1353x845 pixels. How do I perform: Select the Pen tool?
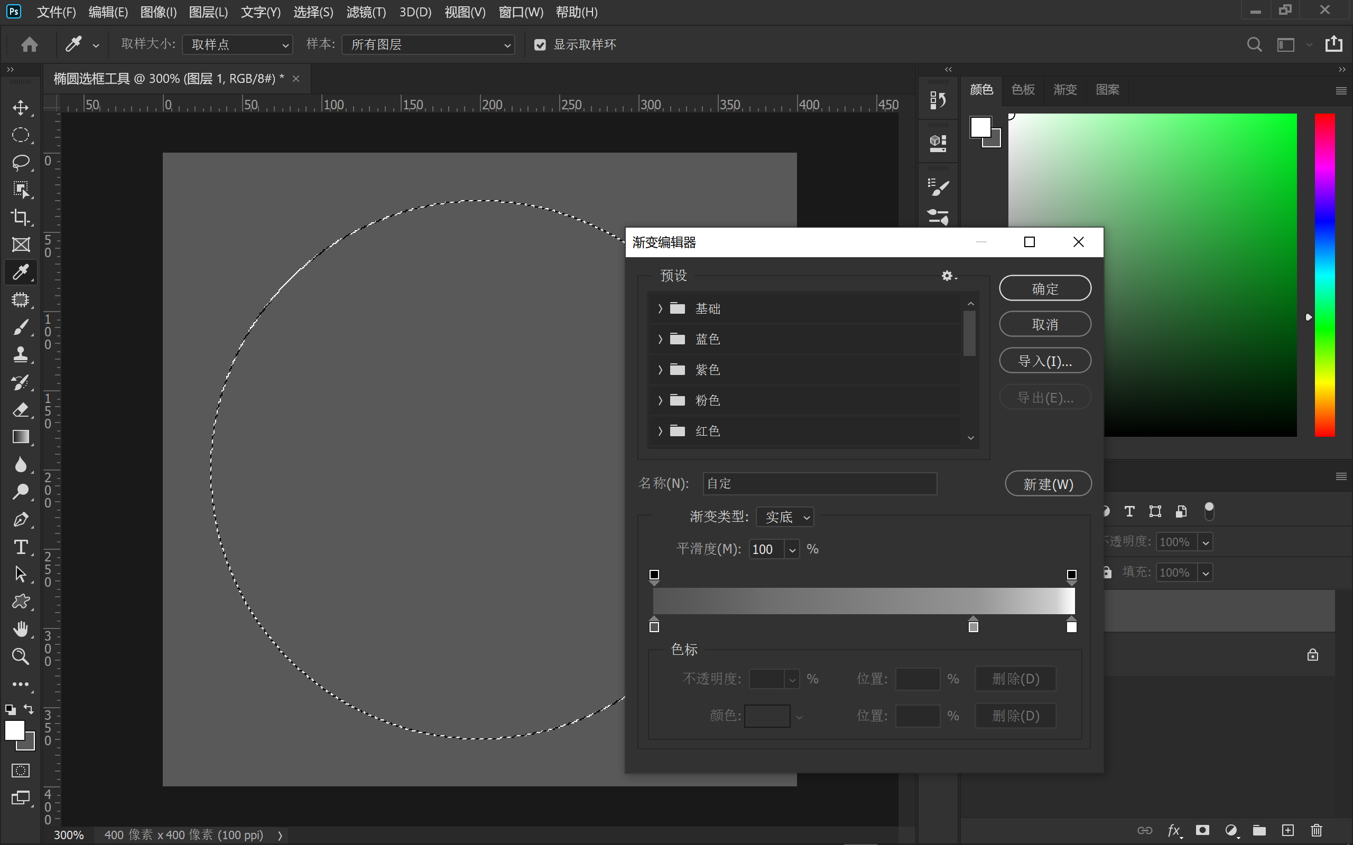(x=21, y=519)
